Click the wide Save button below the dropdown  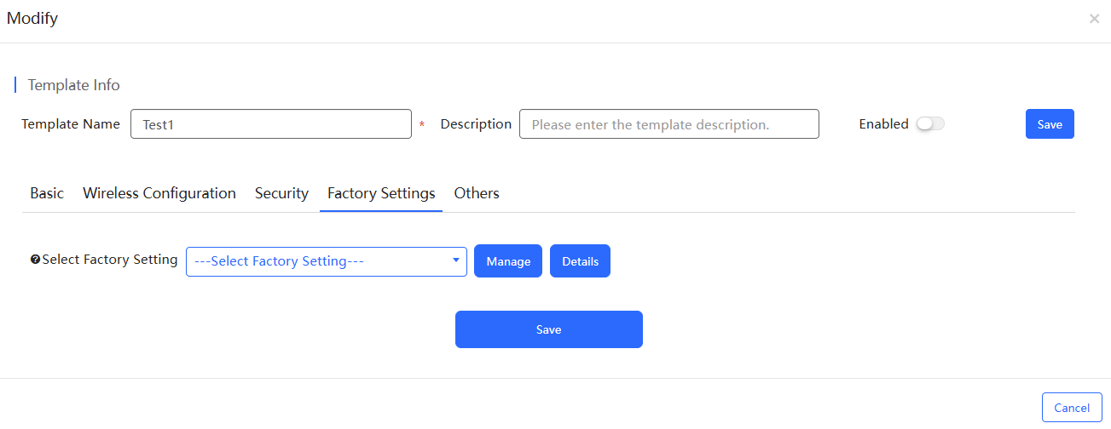[x=549, y=329]
